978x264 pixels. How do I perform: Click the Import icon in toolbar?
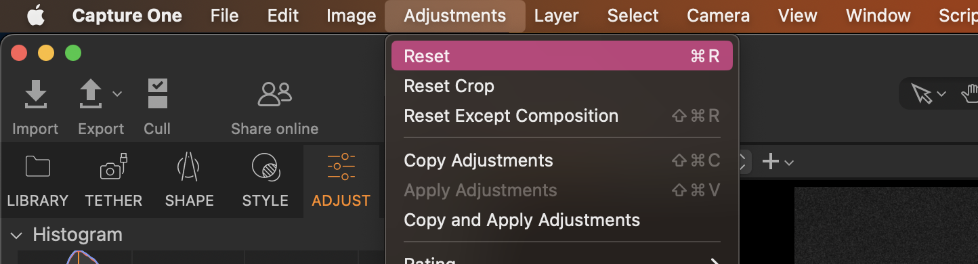click(35, 94)
